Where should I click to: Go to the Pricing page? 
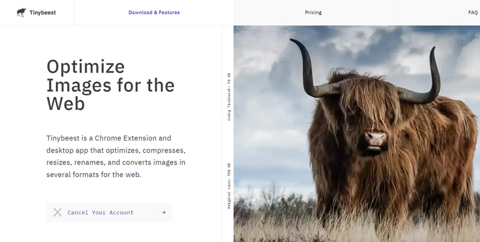coord(313,13)
